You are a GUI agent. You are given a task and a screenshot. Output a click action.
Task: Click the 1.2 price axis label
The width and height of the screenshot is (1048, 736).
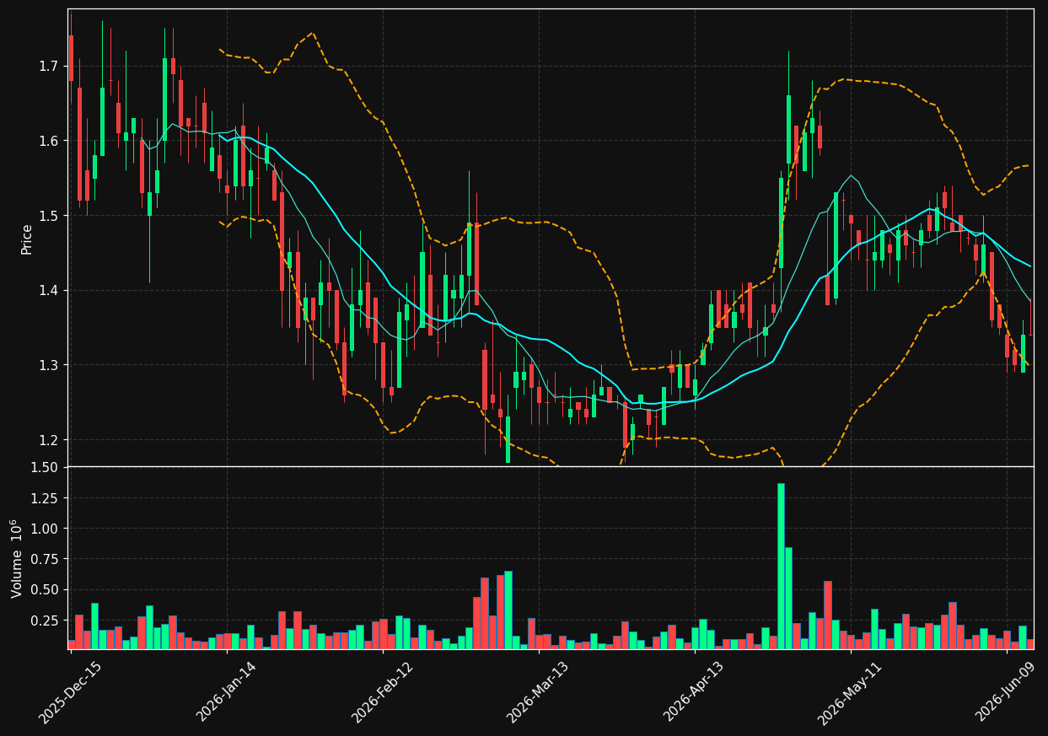[x=50, y=440]
